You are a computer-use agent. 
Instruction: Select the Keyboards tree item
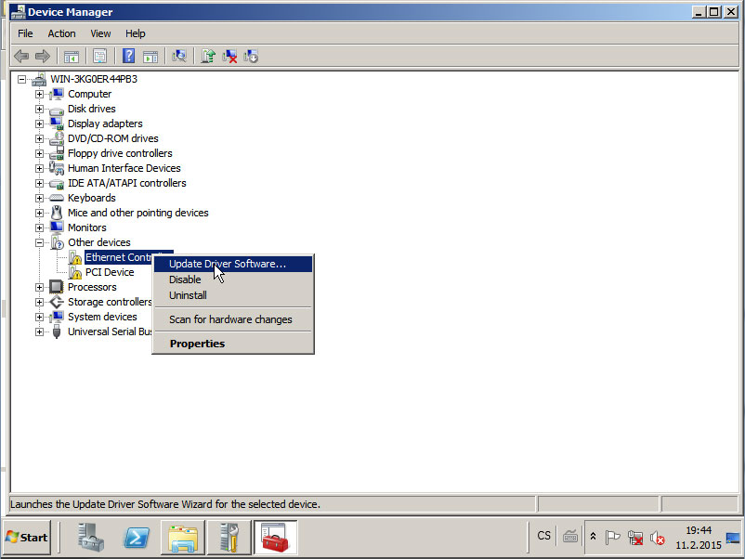[x=91, y=198]
